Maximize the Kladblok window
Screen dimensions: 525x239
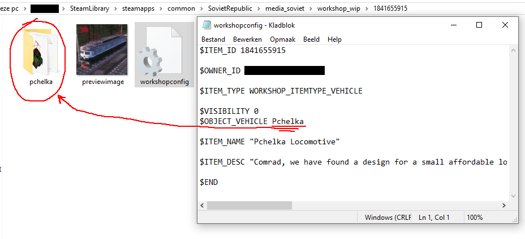pyautogui.click(x=479, y=25)
